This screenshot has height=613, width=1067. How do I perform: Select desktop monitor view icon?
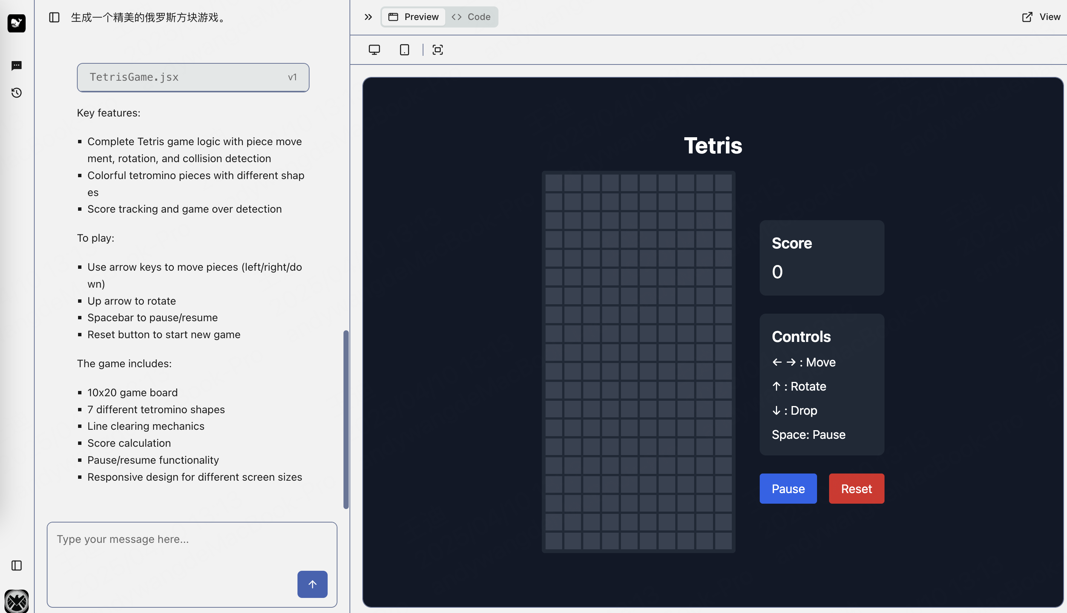coord(374,50)
